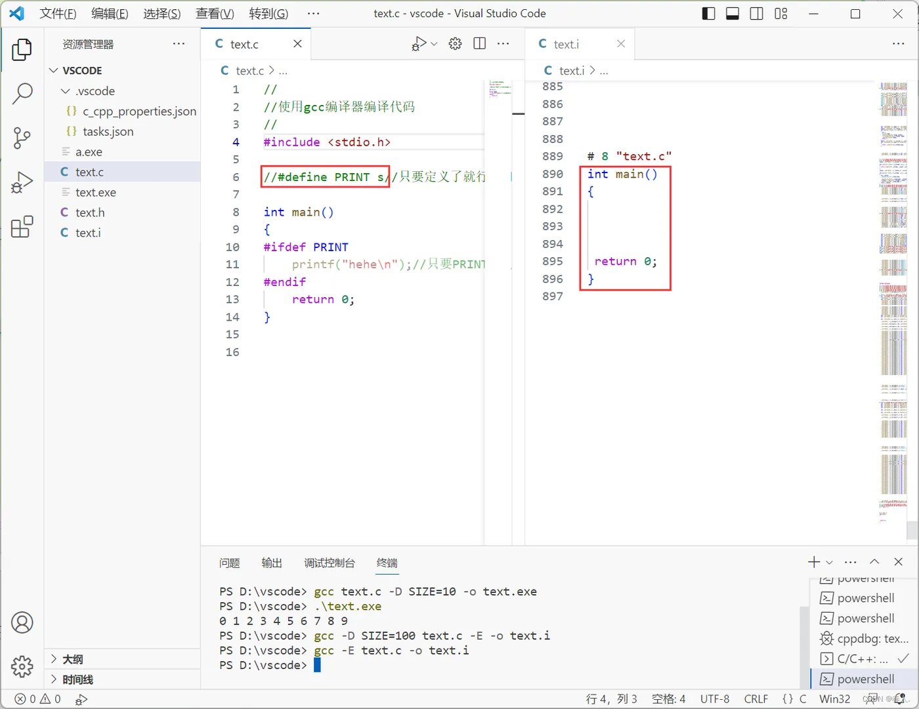
Task: Open the Run and Debug view
Action: tap(22, 182)
